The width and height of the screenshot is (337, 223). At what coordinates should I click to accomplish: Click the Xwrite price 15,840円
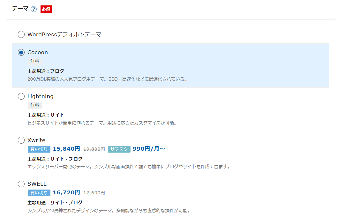click(66, 149)
